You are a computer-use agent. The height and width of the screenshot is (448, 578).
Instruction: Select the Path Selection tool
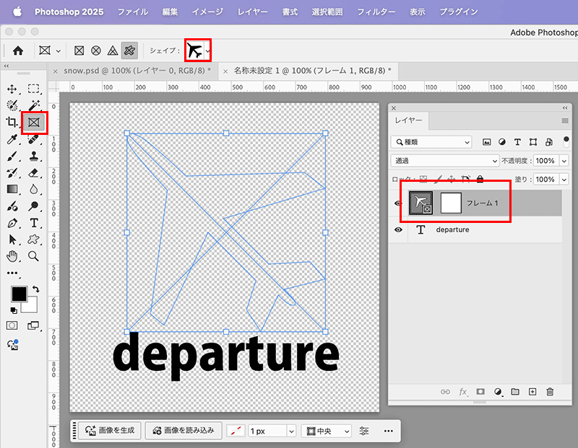pos(12,240)
